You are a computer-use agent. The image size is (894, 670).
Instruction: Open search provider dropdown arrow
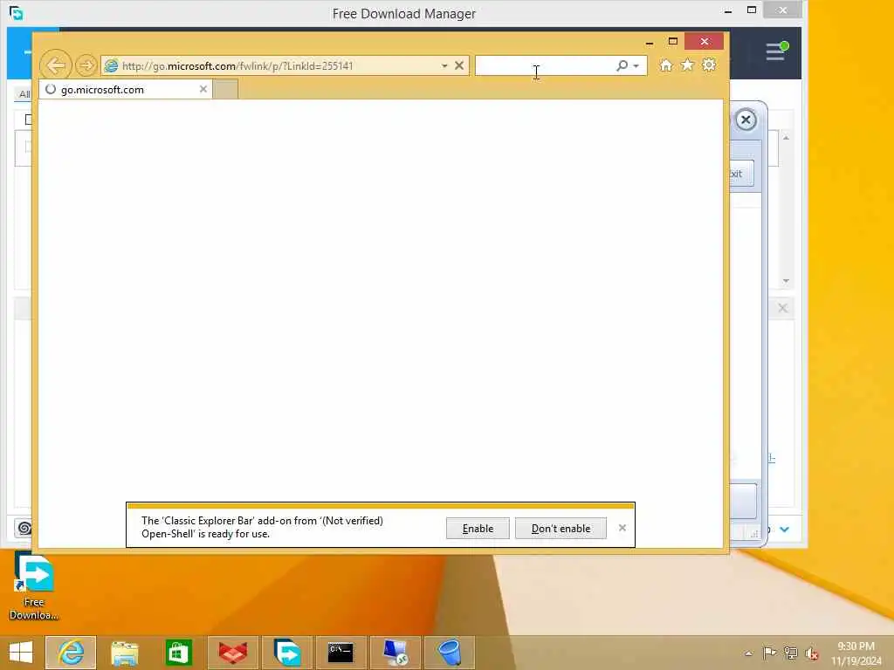coord(636,66)
